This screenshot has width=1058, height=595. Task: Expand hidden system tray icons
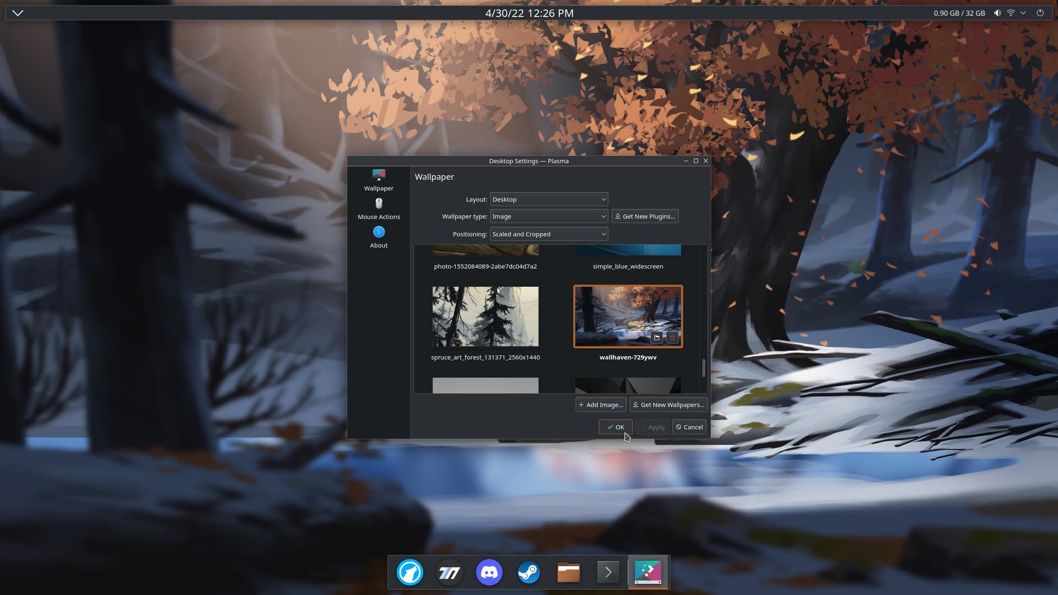tap(1023, 13)
